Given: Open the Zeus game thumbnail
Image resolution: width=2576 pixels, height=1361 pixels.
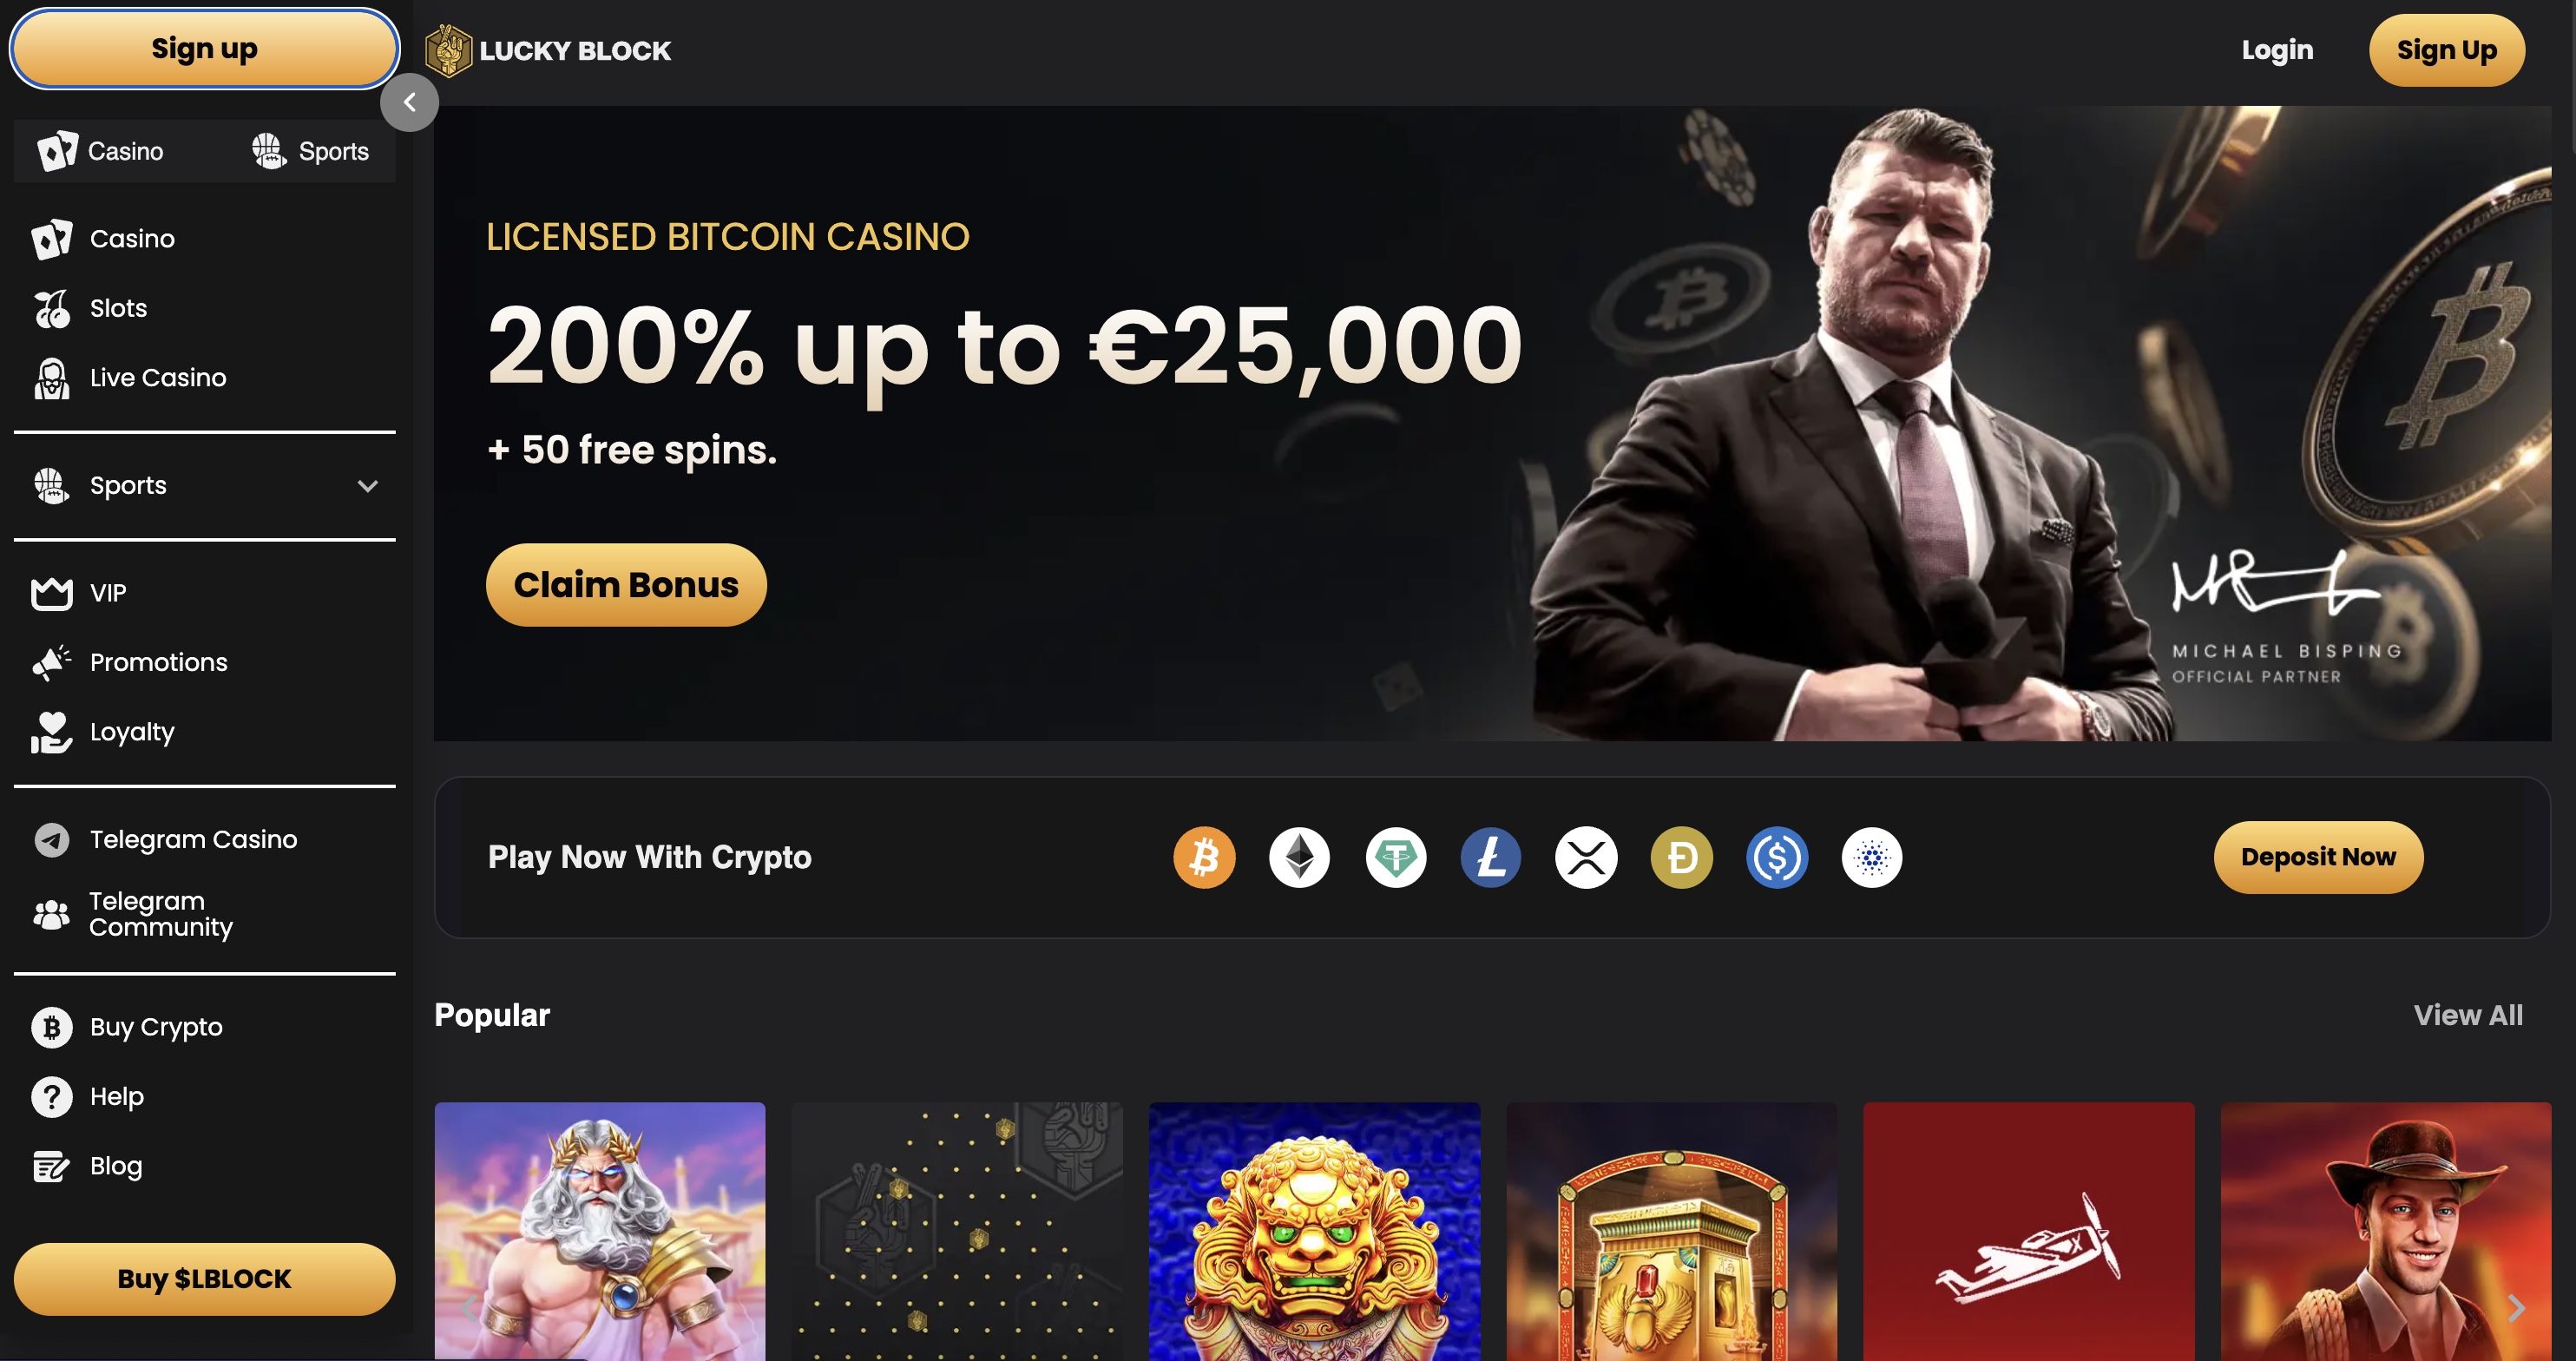Looking at the screenshot, I should coord(600,1231).
